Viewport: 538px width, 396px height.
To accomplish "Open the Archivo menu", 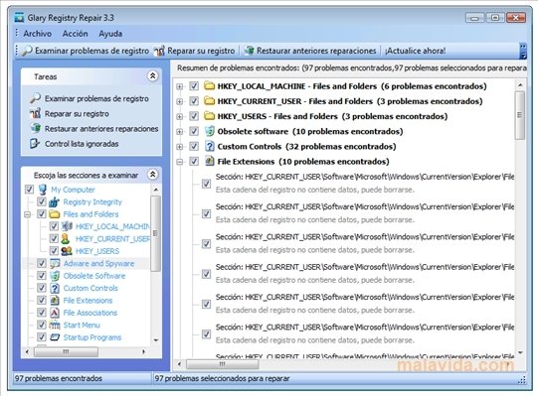I will (x=38, y=34).
